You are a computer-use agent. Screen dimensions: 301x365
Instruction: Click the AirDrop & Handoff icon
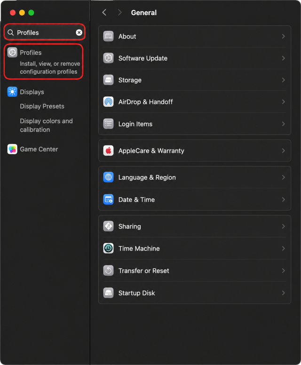pos(108,102)
